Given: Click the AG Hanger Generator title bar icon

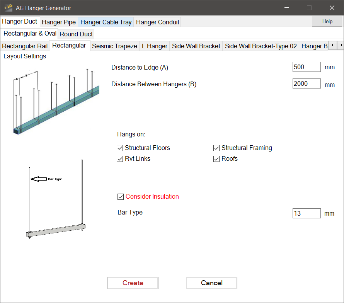Looking at the screenshot, I should pos(9,8).
